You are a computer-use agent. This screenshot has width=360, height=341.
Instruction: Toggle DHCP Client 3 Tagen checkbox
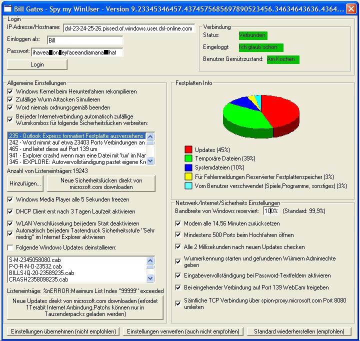pyautogui.click(x=10, y=211)
